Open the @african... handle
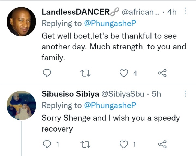 tap(141, 12)
